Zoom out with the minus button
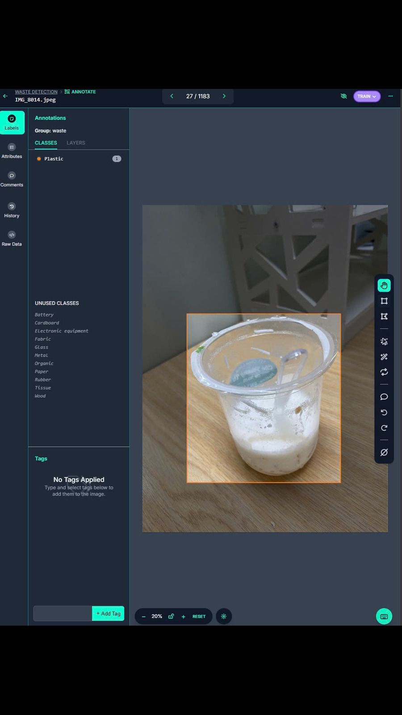Viewport: 402px width, 715px height. point(143,616)
